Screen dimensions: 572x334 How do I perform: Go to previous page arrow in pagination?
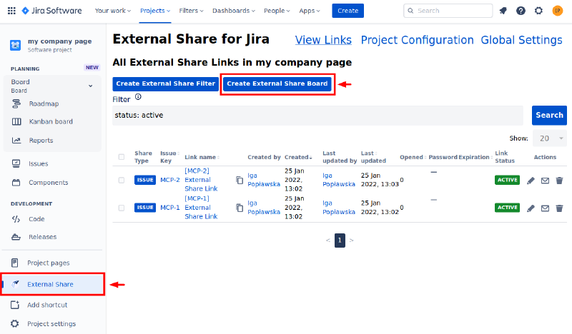click(x=328, y=241)
